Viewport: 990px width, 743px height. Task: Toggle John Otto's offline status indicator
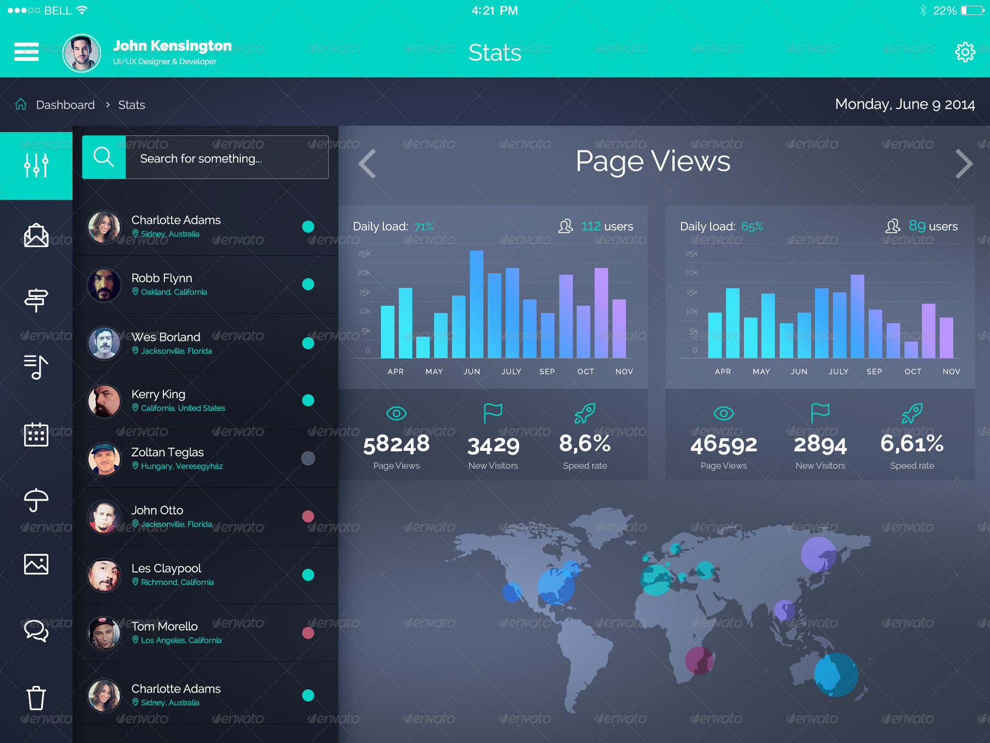(308, 517)
